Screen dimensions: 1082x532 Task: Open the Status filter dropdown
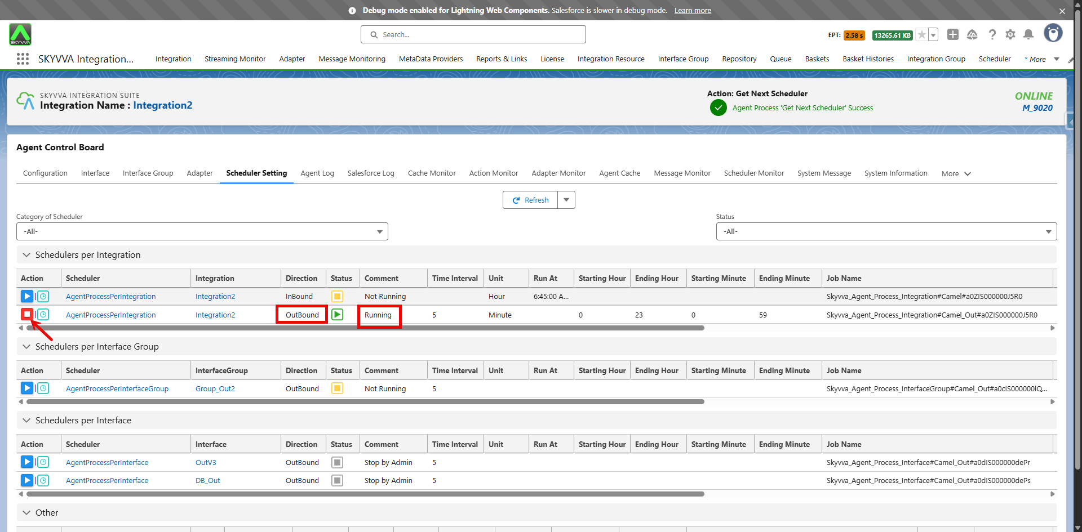point(886,231)
